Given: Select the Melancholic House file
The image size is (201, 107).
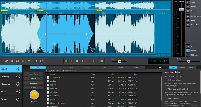Looking at the screenshot, I should click(103, 103).
